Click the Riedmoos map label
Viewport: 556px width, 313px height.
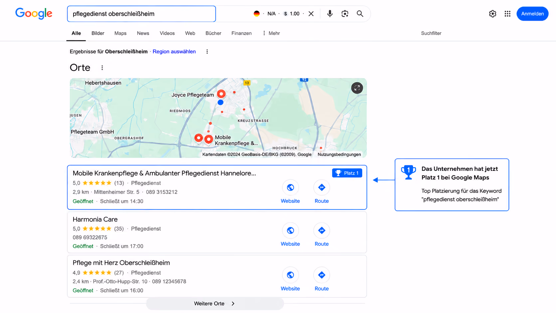tap(180, 111)
